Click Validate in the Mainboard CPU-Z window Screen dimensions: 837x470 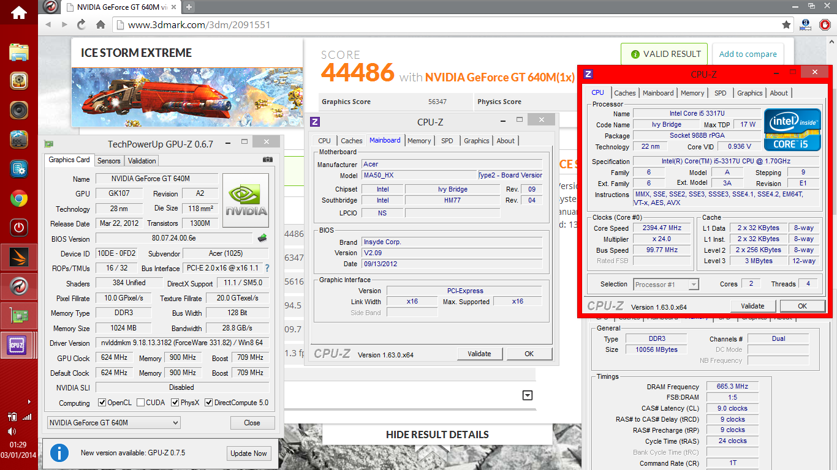point(479,354)
